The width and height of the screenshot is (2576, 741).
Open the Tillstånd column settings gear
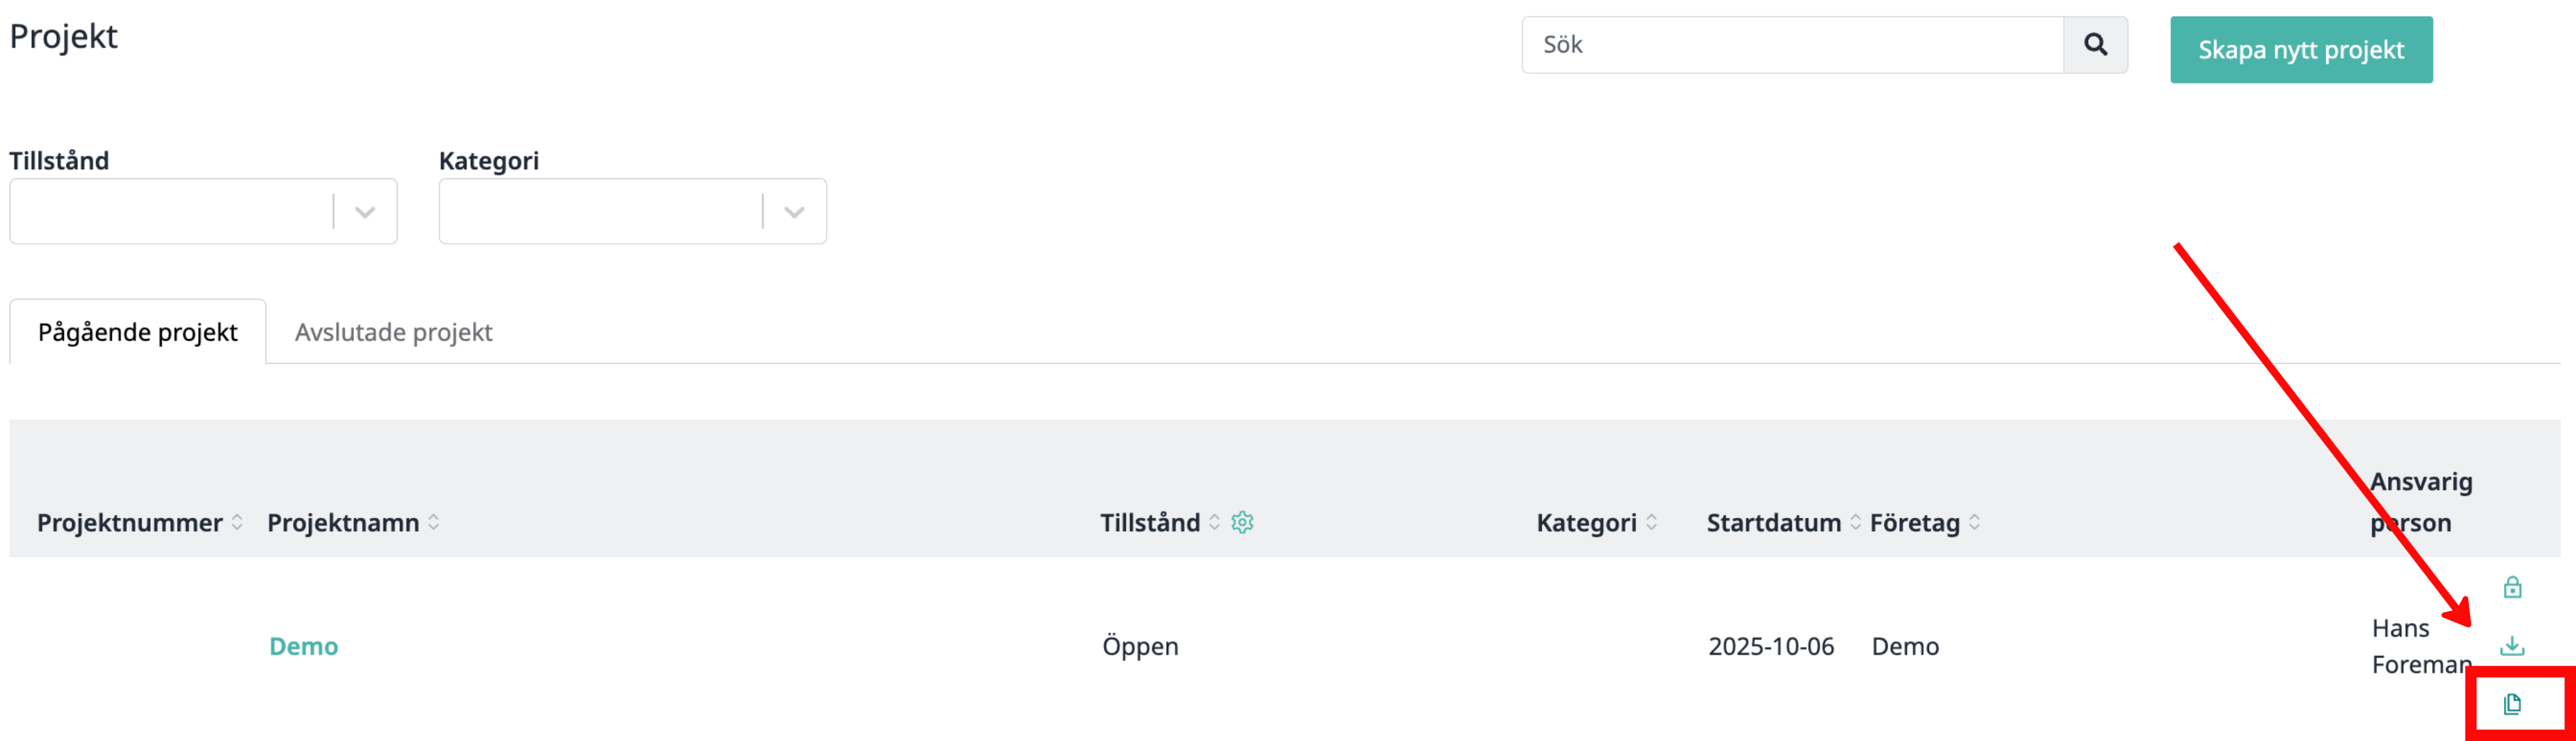(1242, 522)
